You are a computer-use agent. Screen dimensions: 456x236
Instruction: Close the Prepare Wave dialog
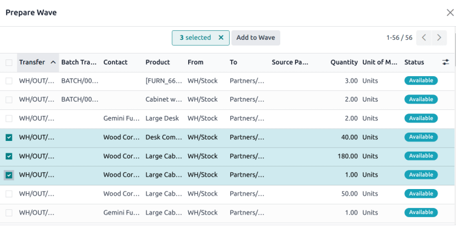click(x=450, y=12)
